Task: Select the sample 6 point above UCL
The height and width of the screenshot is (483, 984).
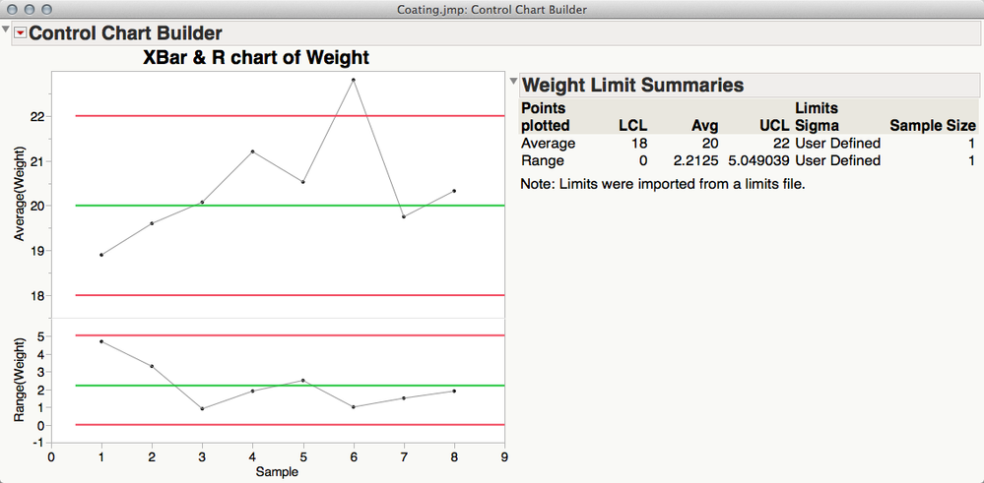Action: (354, 80)
